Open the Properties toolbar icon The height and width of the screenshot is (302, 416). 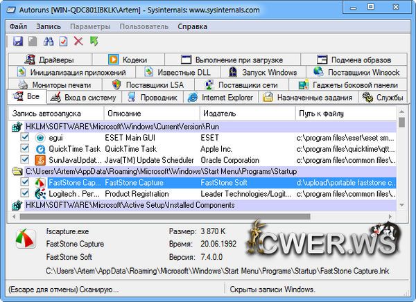[63, 42]
